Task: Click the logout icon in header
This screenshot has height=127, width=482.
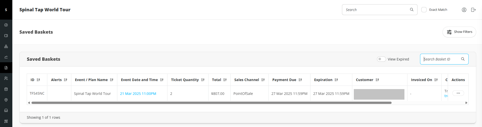Action: point(473,10)
